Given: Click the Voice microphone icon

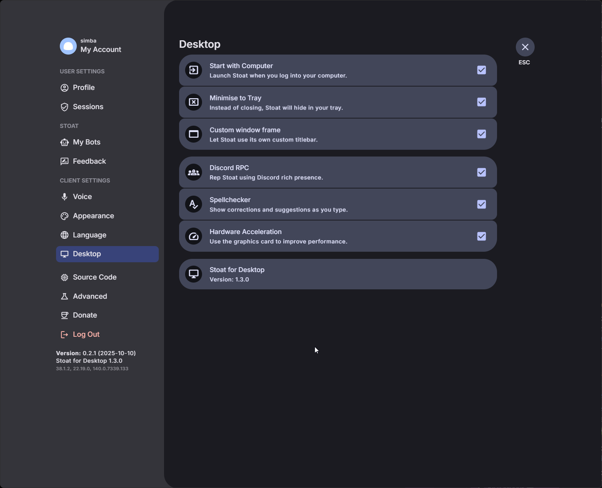Looking at the screenshot, I should [65, 197].
